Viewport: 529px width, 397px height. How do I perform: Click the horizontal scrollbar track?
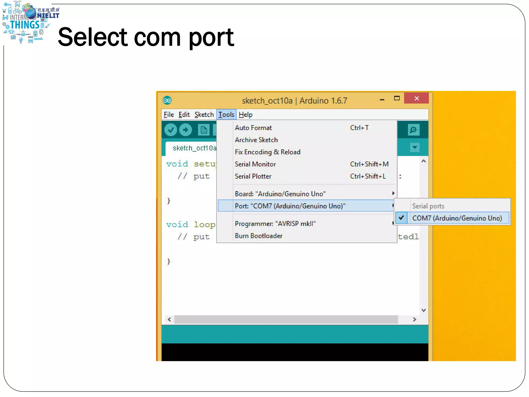click(286, 320)
